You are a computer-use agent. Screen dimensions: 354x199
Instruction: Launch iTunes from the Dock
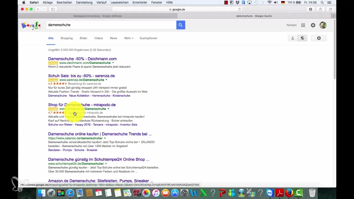[x=156, y=193]
